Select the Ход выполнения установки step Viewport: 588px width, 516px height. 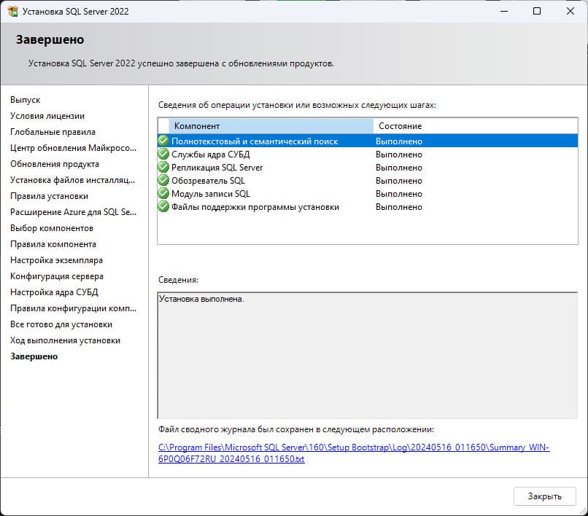[65, 340]
